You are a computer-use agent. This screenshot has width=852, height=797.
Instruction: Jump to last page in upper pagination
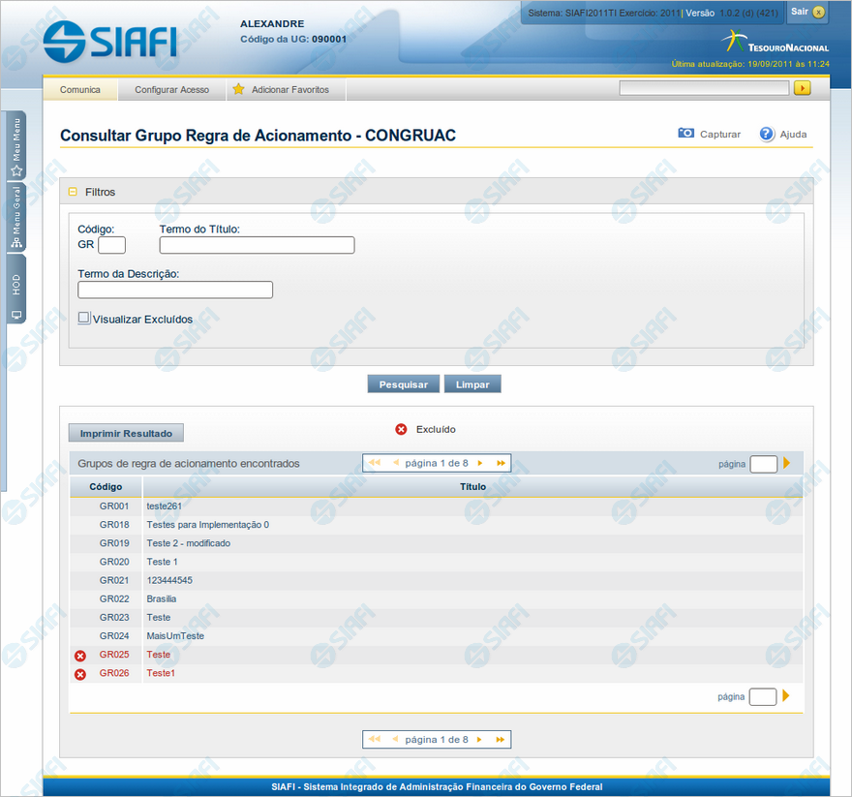500,463
